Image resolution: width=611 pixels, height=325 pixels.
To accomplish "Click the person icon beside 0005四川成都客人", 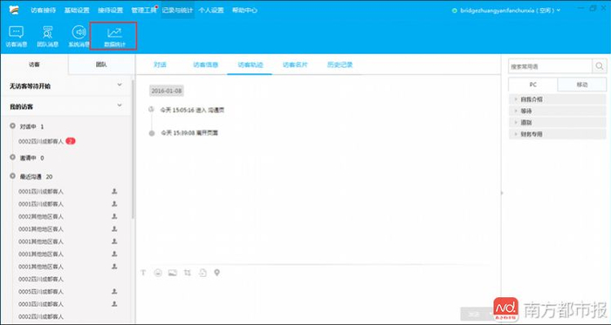I will [114, 291].
